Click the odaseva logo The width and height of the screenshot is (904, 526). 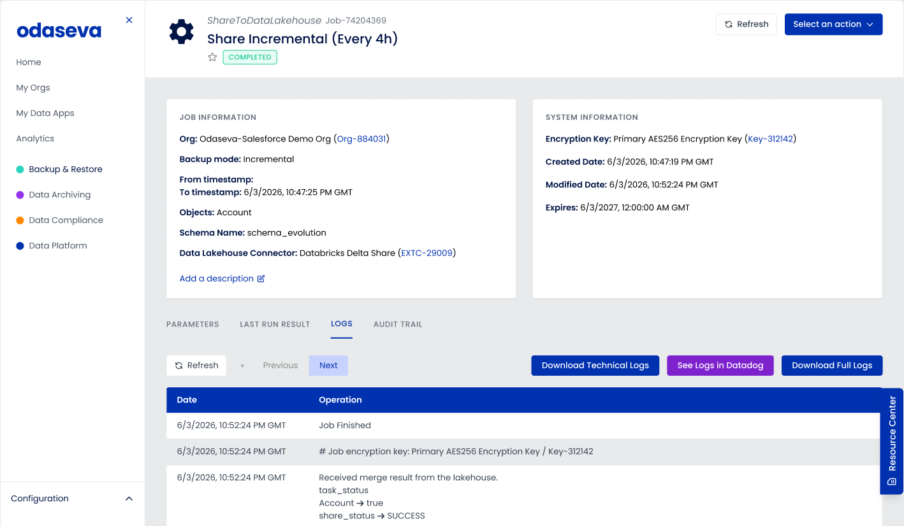tap(59, 30)
